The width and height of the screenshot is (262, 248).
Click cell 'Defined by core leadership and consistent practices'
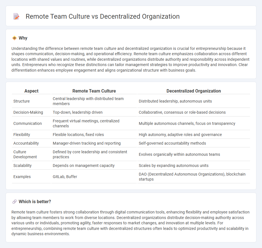(94, 154)
